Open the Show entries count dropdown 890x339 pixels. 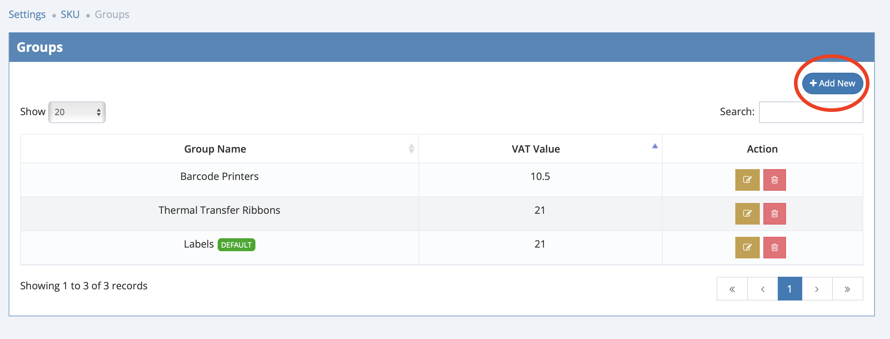[x=77, y=112]
